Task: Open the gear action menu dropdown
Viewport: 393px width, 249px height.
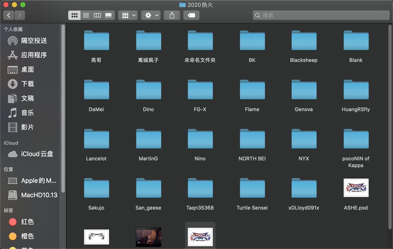Action: [x=151, y=15]
